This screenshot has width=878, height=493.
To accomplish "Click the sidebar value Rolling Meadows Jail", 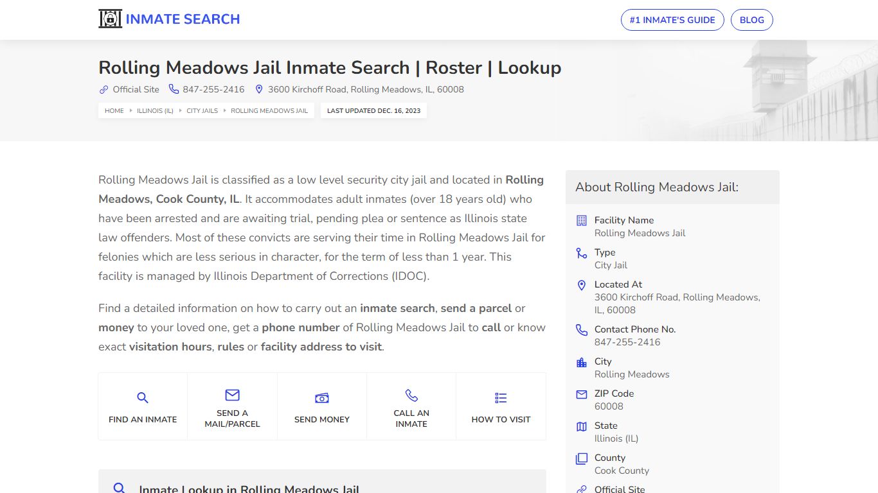I will tap(640, 233).
